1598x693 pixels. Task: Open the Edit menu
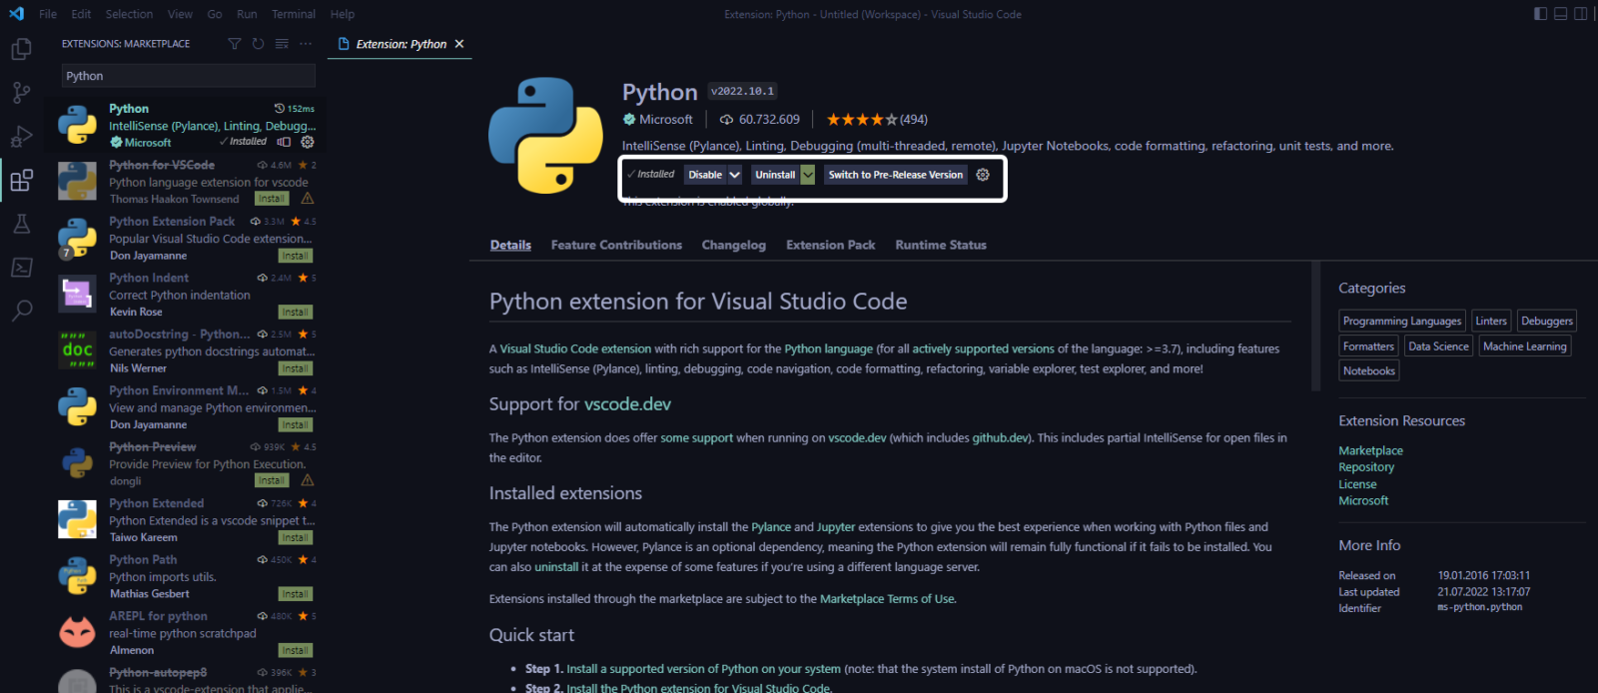pyautogui.click(x=81, y=14)
